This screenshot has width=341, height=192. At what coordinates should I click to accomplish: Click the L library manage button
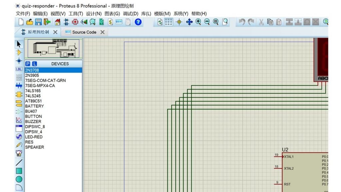35,64
